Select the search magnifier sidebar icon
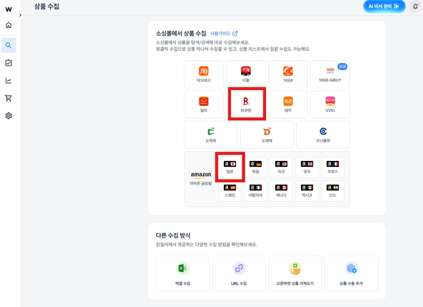Screen dimensions: 423x307 click(8, 45)
